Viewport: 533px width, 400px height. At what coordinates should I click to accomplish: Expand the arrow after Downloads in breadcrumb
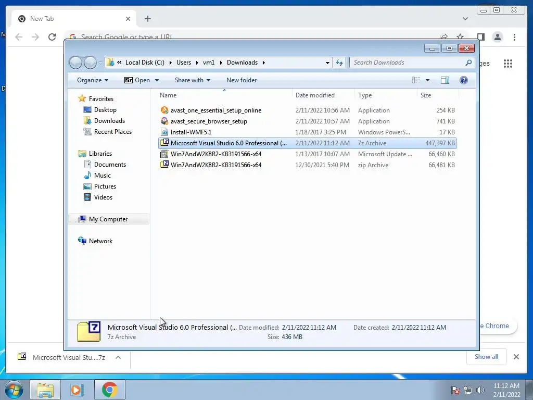(x=263, y=63)
